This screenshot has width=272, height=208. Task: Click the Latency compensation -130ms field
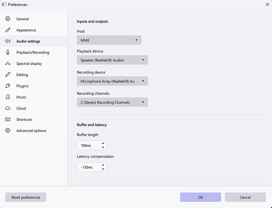pyautogui.click(x=92, y=167)
